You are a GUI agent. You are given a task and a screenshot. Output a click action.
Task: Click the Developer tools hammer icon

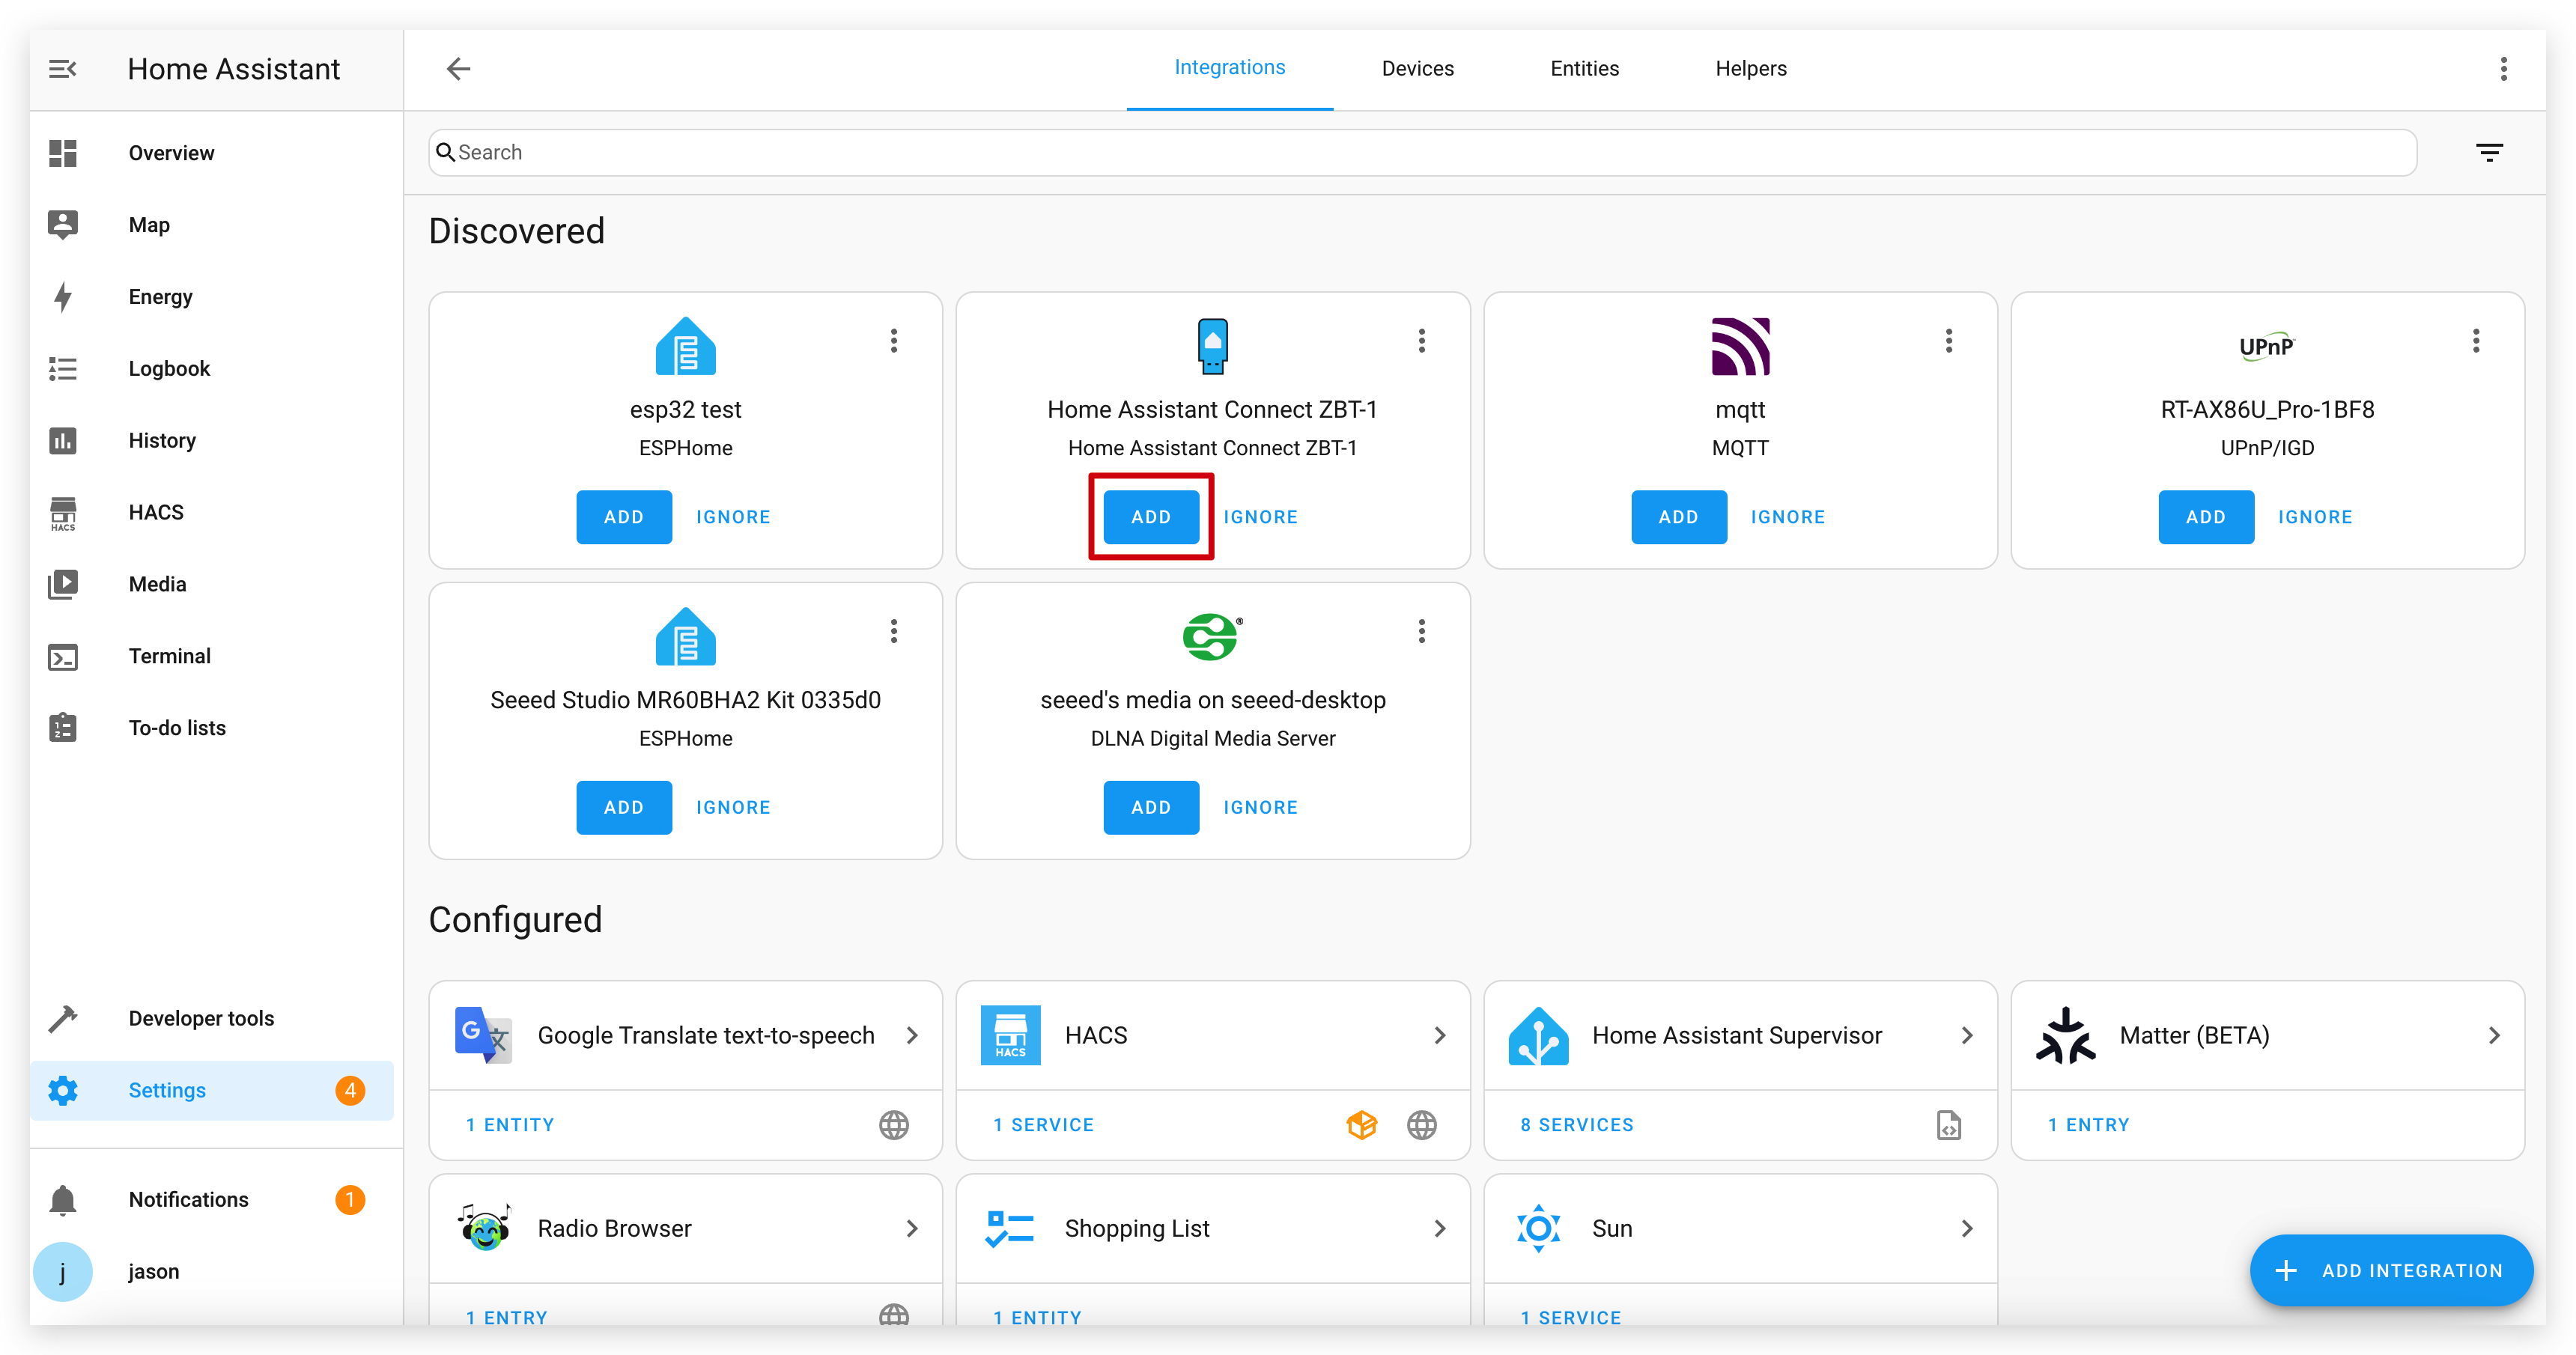click(x=63, y=1018)
